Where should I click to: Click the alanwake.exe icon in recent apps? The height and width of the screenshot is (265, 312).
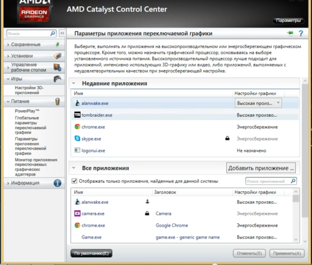click(x=77, y=103)
